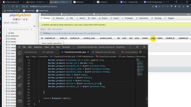This screenshot has height=107, width=191.
Task: Expand the orders table node
Action: pyautogui.click(x=7, y=88)
